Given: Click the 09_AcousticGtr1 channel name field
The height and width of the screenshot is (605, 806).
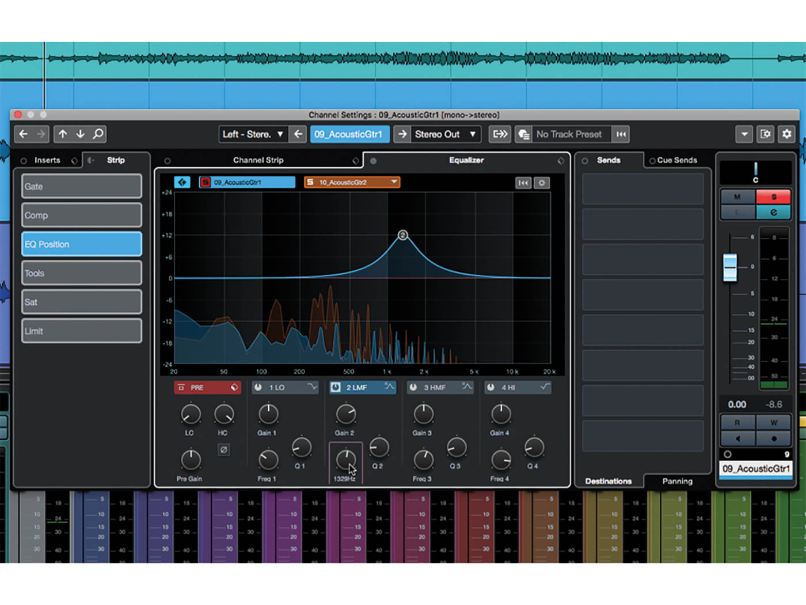Looking at the screenshot, I should point(349,134).
